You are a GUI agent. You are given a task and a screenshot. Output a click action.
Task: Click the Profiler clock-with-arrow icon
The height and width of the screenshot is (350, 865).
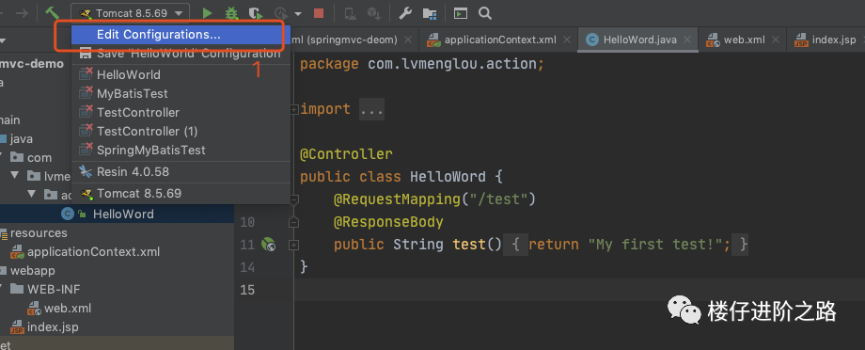click(281, 12)
